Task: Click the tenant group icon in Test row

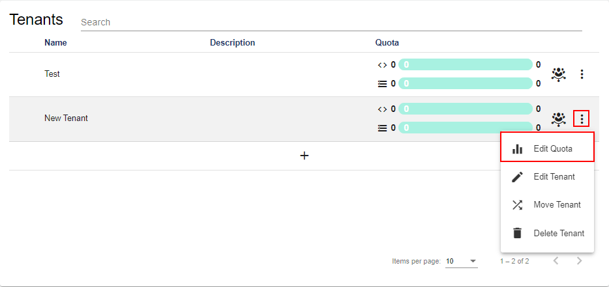Action: click(x=558, y=74)
